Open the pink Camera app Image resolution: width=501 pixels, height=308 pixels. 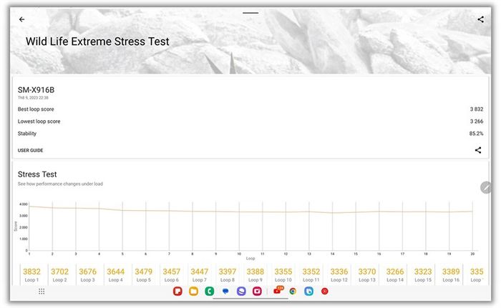coord(257,292)
